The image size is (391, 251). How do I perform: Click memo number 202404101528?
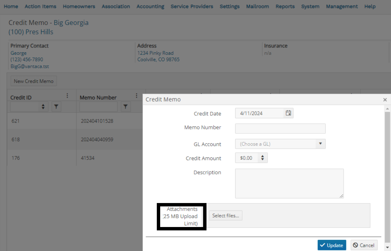97,121
